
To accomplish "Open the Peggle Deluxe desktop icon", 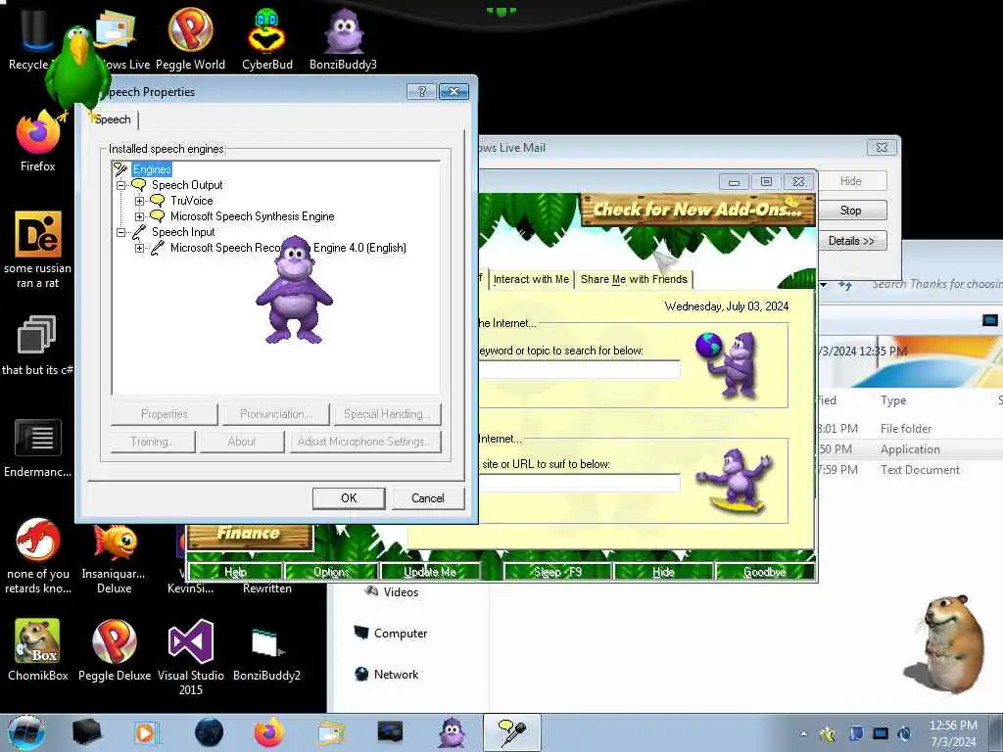I will [x=114, y=649].
